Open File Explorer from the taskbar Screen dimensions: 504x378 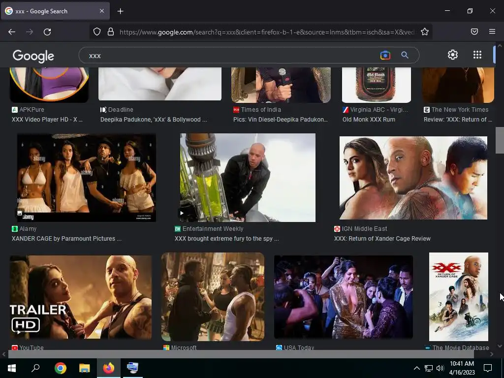pos(85,368)
